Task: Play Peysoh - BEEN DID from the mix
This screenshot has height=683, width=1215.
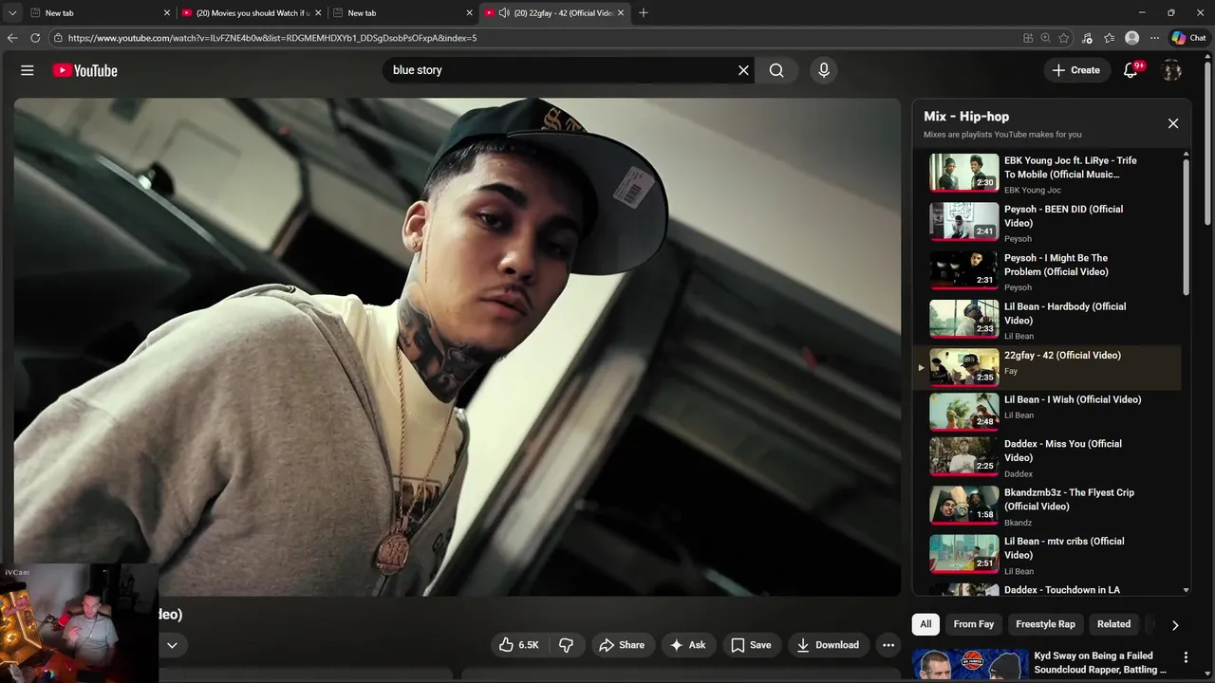Action: click(1047, 223)
